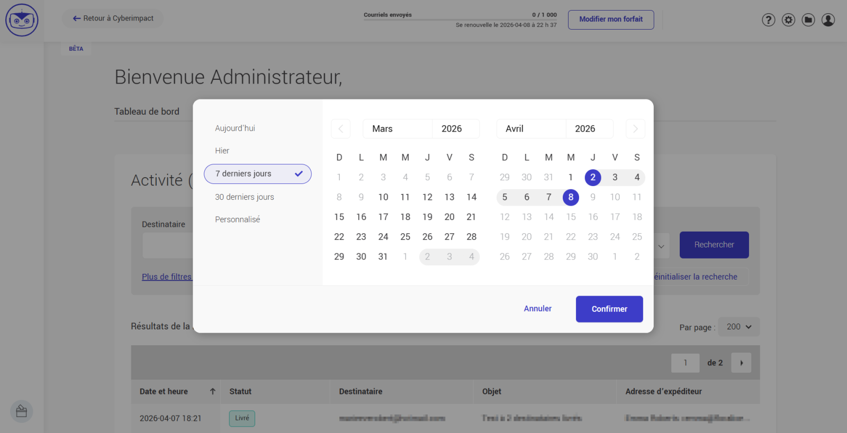Viewport: 847px width, 433px height.
Task: Confirm the selected date range
Action: (609, 309)
